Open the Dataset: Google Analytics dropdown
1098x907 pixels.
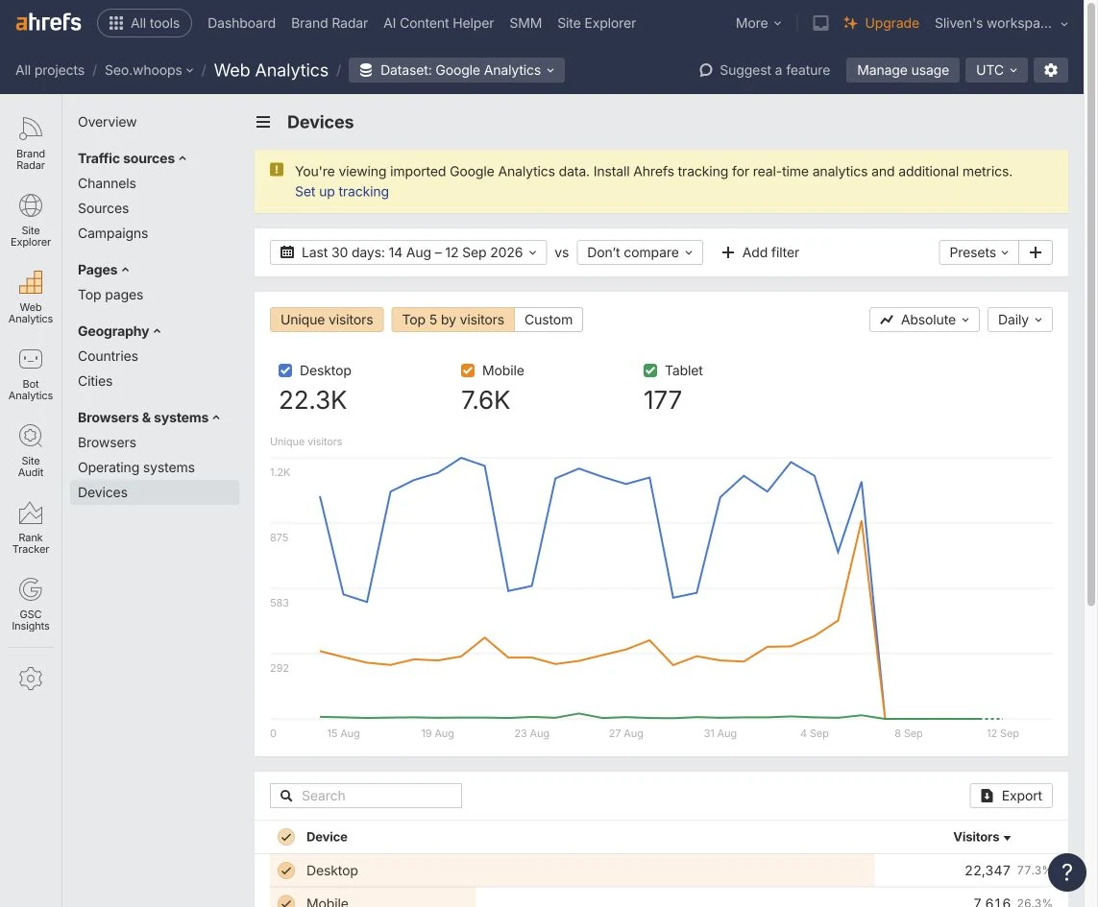pos(456,70)
